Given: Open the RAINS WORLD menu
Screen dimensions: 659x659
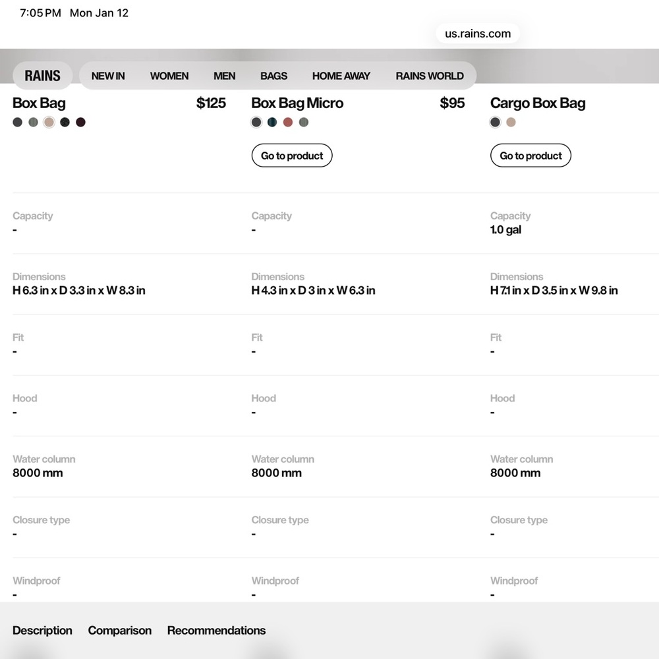Looking at the screenshot, I should point(430,76).
